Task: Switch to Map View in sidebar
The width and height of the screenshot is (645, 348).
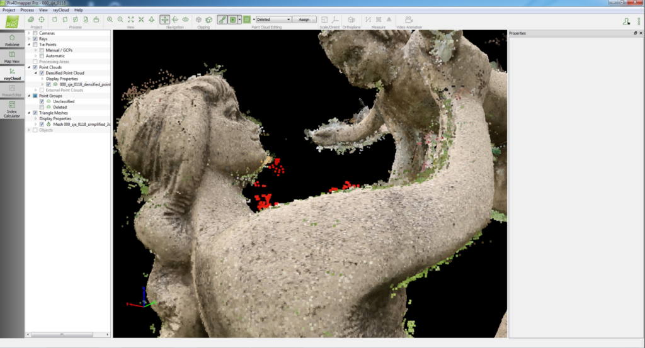Action: (12, 57)
